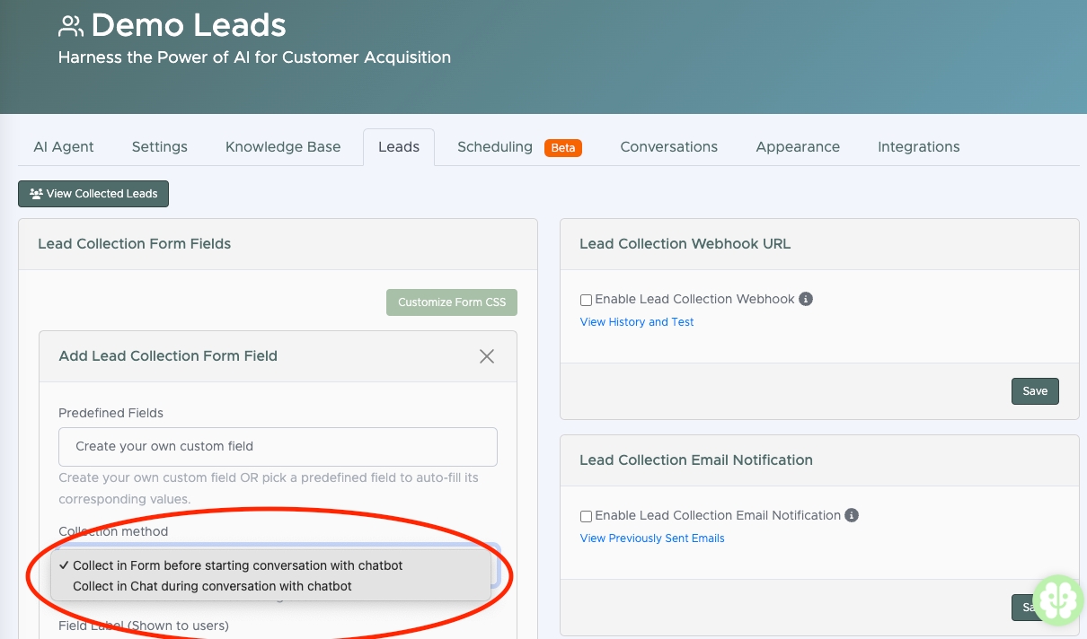The width and height of the screenshot is (1087, 639).
Task: Choose Collect in Chat during conversation option
Action: [x=270, y=586]
